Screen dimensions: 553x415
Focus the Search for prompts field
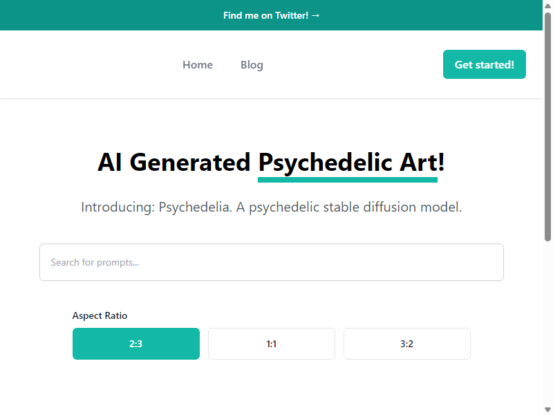pyautogui.click(x=272, y=262)
